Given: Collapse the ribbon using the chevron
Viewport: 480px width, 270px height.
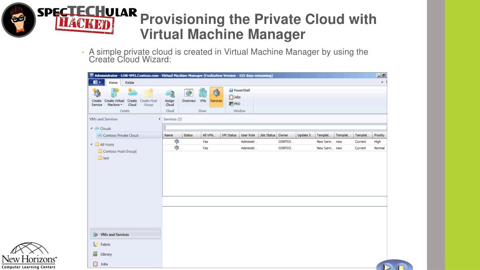Looking at the screenshot, I should (382, 82).
